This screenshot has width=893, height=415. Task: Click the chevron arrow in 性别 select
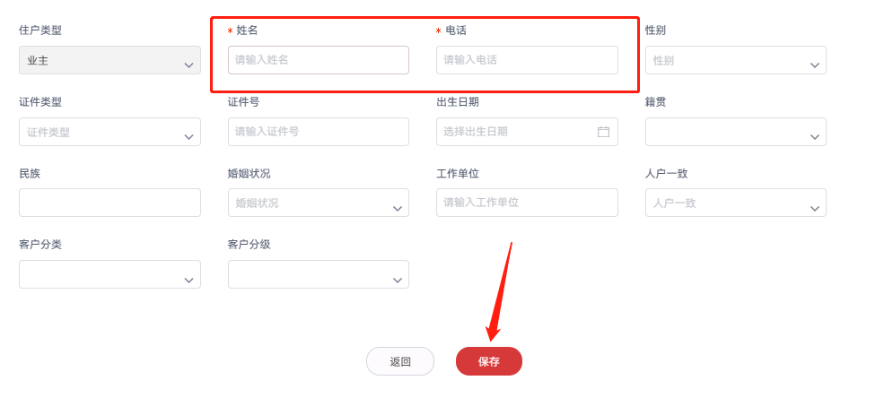pyautogui.click(x=815, y=65)
